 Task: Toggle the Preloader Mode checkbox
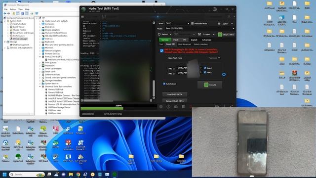tap(192, 24)
